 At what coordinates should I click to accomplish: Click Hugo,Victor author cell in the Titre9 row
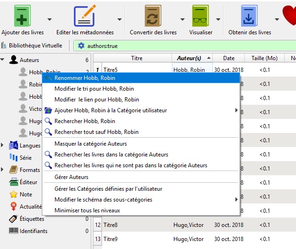192,239
